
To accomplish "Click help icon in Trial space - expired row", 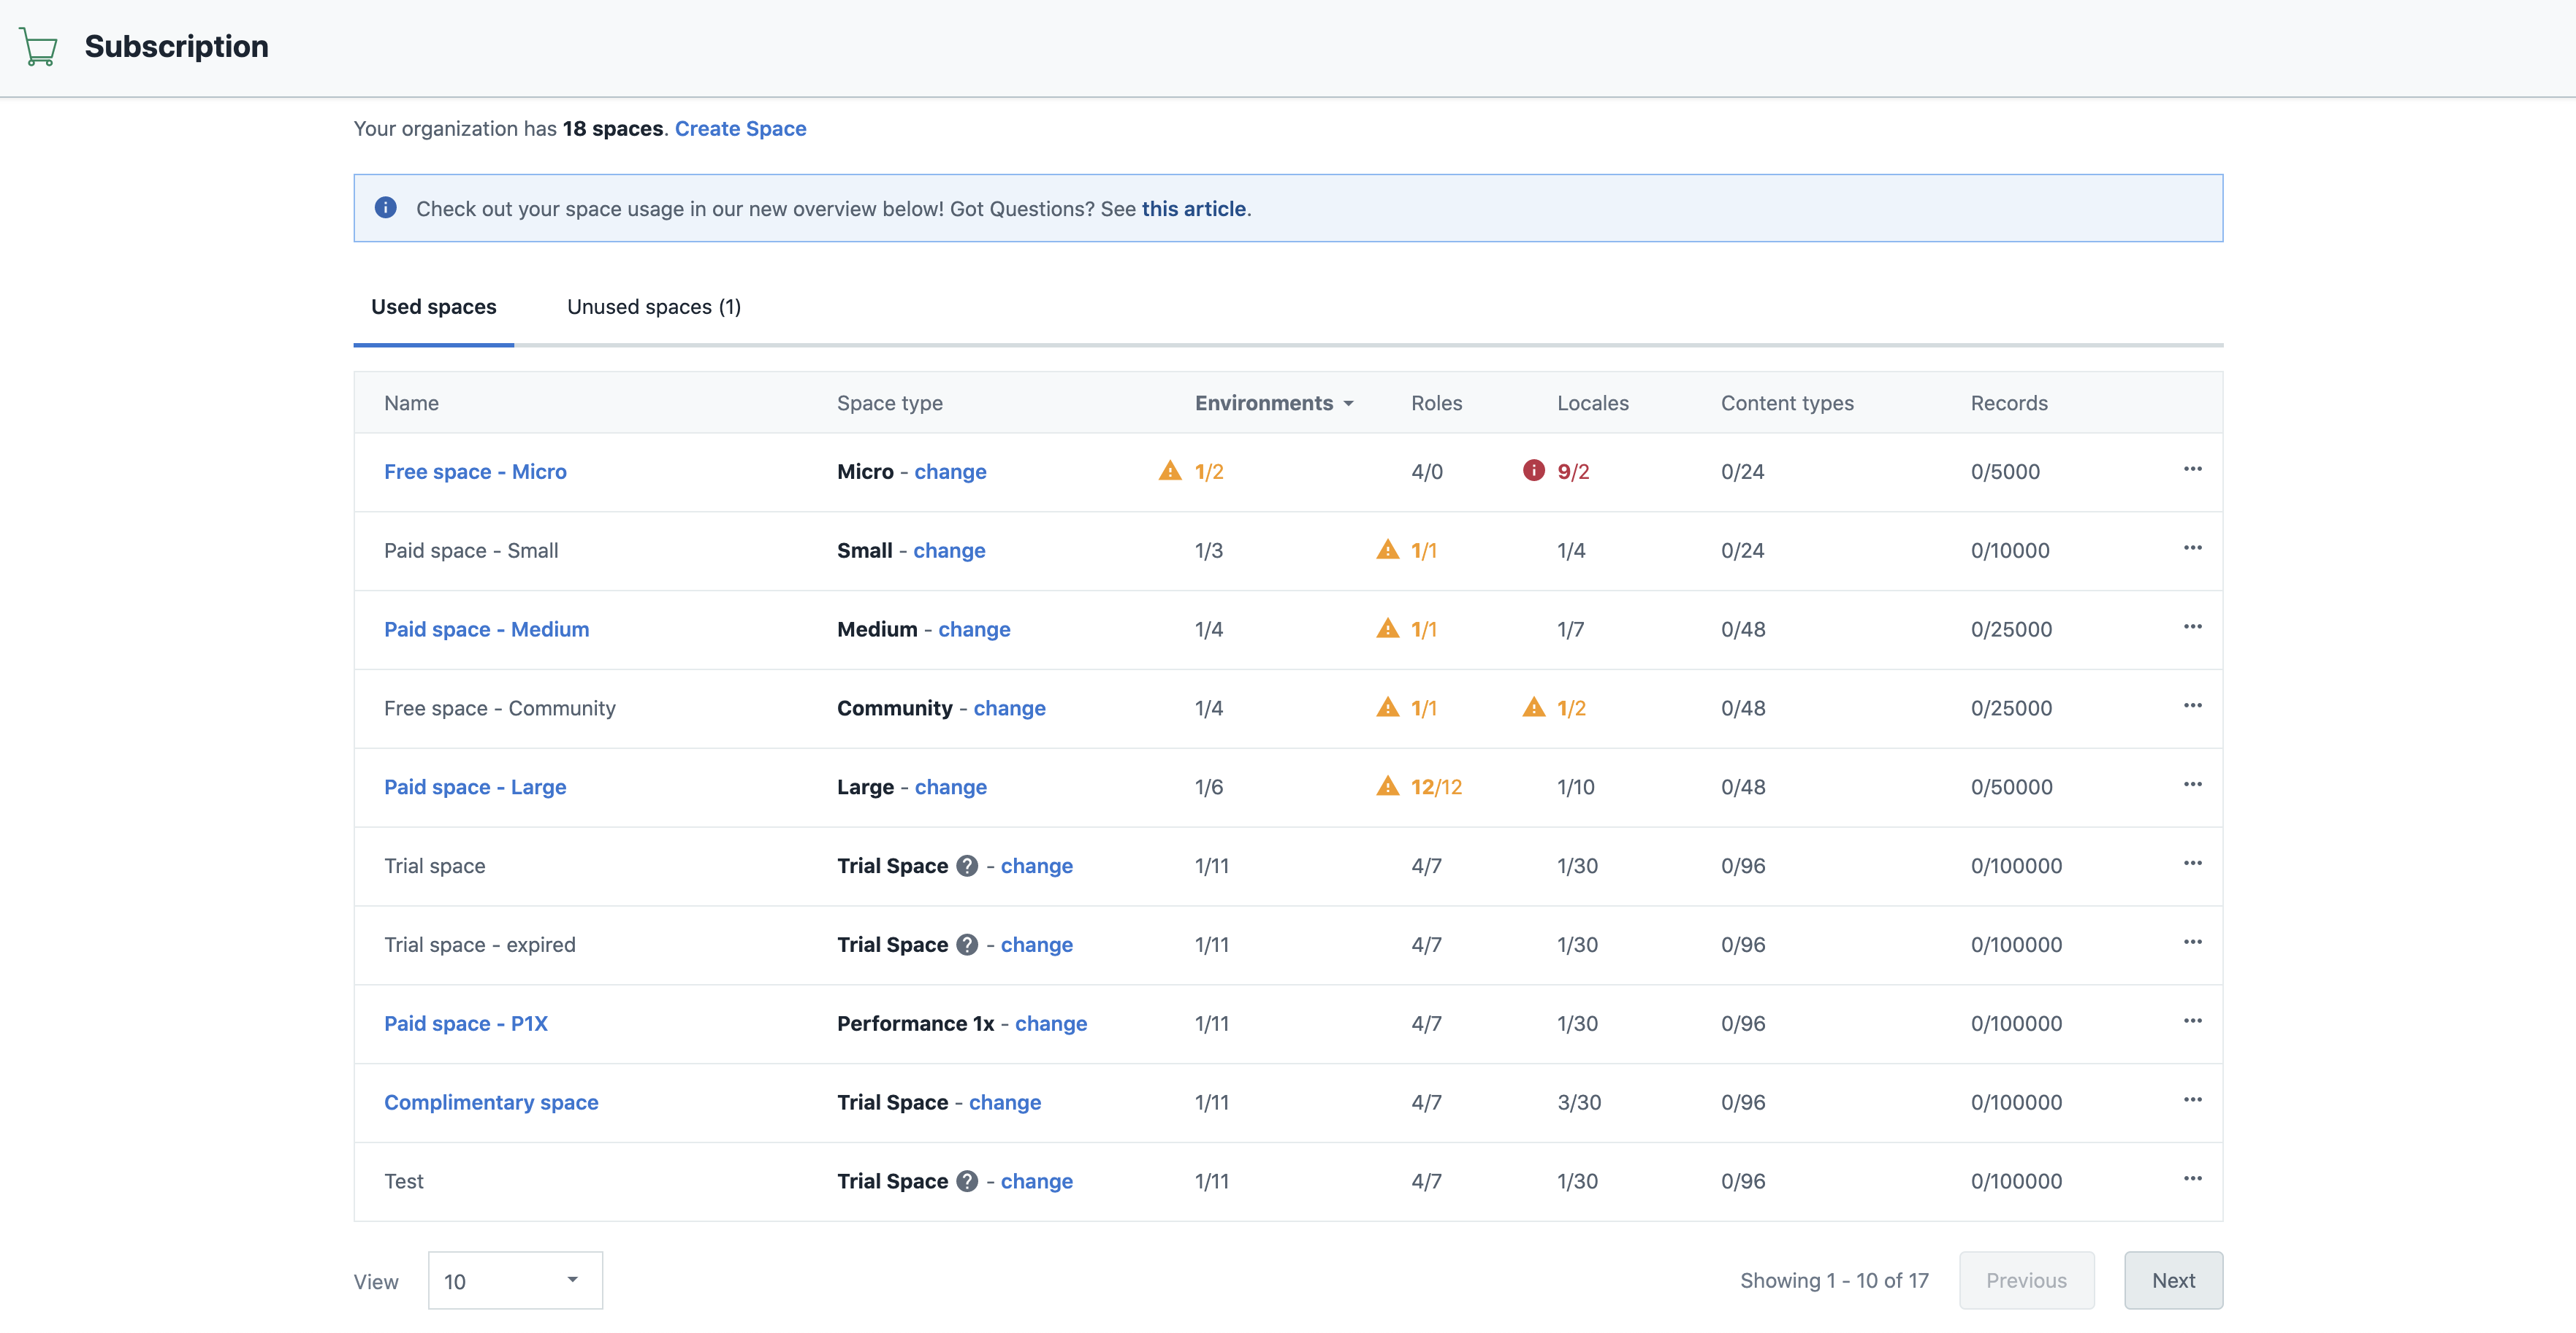I will click(966, 945).
